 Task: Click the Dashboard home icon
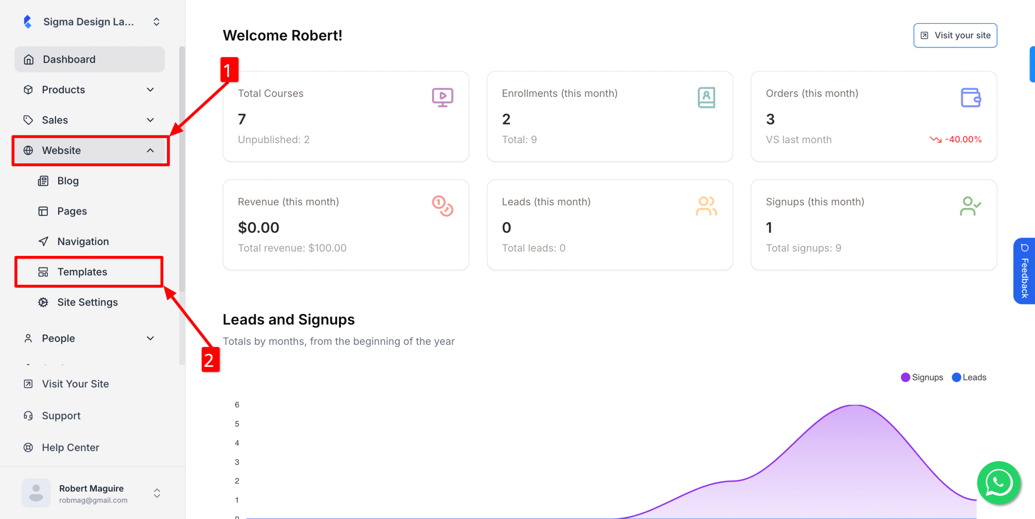(x=29, y=59)
